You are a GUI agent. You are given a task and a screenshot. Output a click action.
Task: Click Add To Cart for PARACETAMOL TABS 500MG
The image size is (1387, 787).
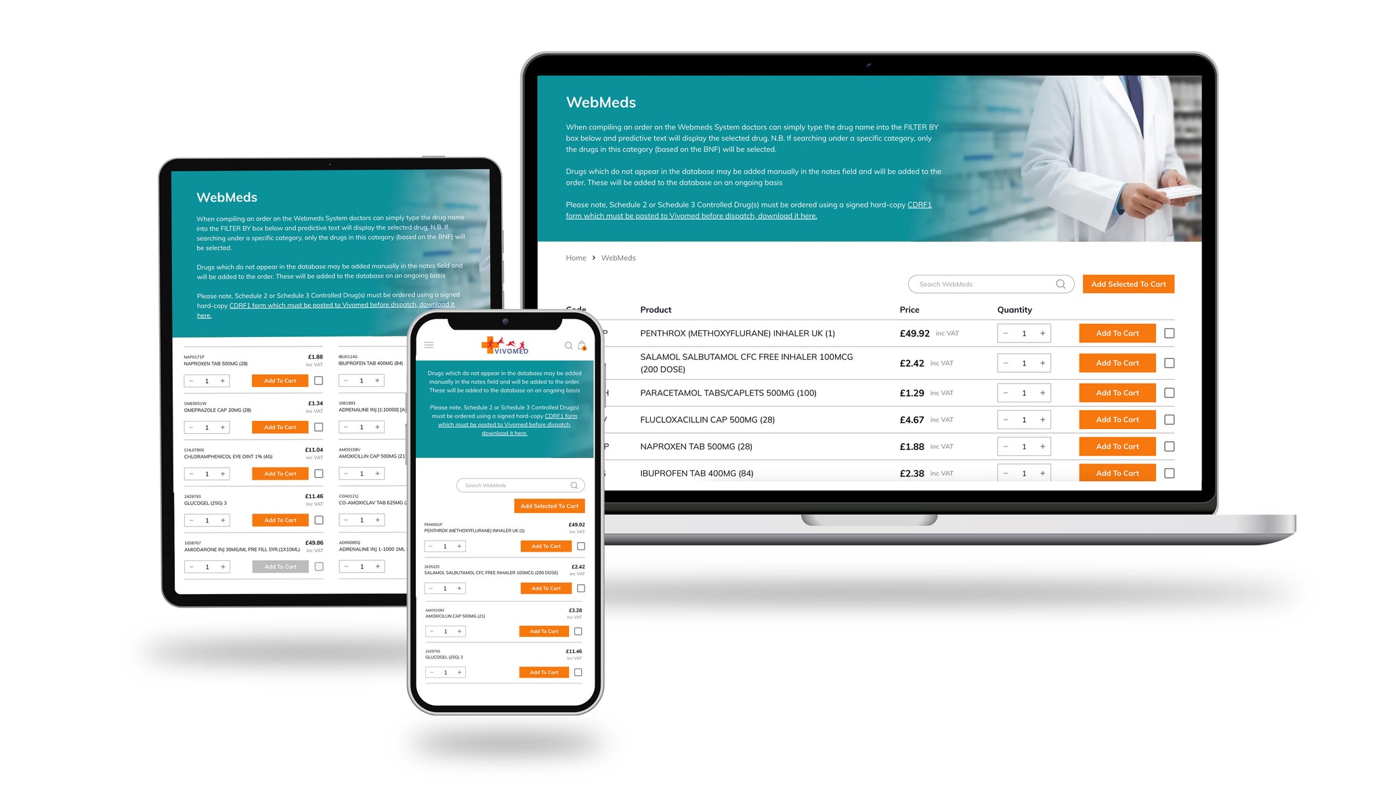[1117, 391]
